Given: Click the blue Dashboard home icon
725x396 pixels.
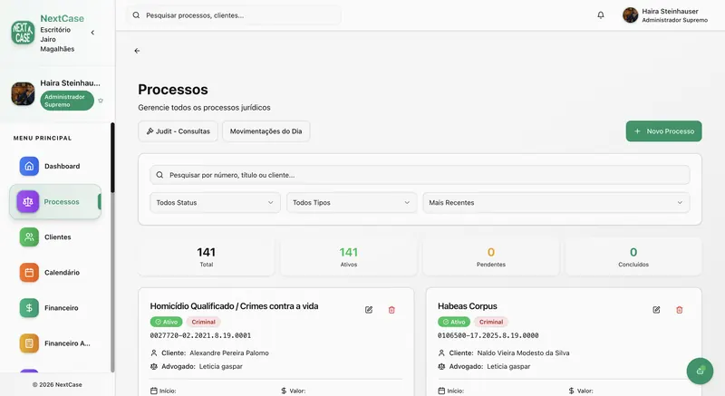Looking at the screenshot, I should click(29, 167).
